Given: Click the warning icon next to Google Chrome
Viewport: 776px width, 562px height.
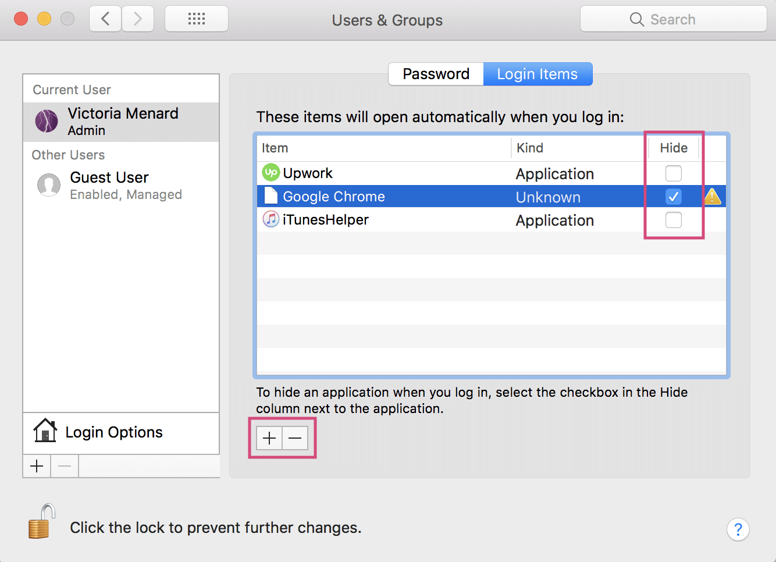Looking at the screenshot, I should (x=713, y=197).
